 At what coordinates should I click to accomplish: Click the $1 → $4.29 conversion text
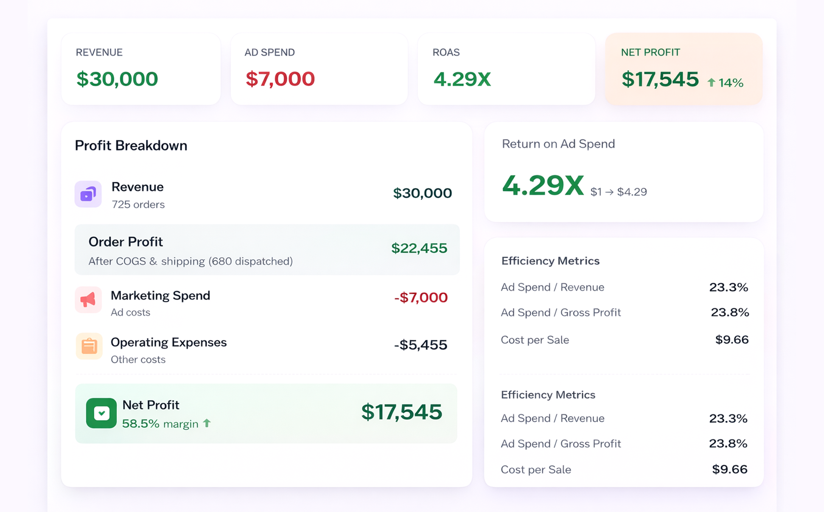click(x=619, y=192)
